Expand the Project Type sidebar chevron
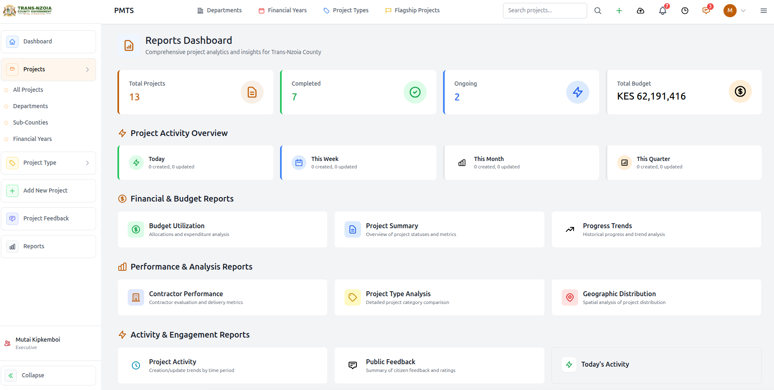This screenshot has width=774, height=390. pos(87,163)
